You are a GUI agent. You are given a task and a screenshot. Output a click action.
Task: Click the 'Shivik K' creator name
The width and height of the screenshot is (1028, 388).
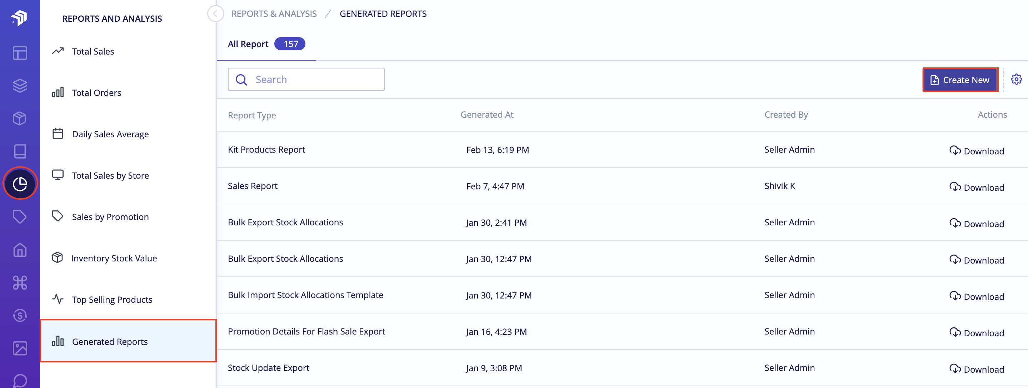pos(779,186)
